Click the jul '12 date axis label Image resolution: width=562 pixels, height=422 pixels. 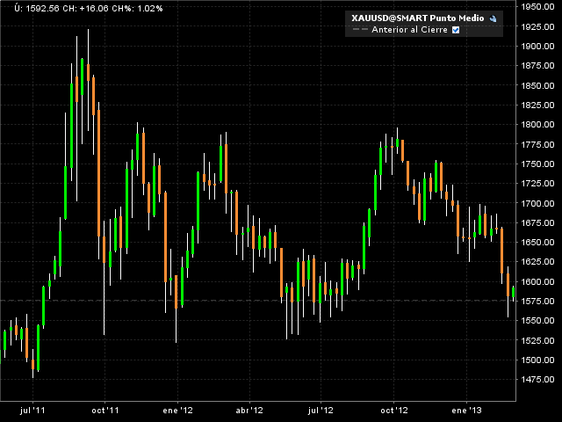click(321, 411)
